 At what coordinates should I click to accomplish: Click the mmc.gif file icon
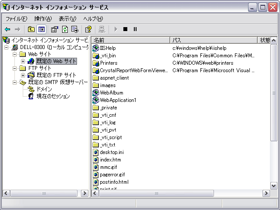point(95,167)
